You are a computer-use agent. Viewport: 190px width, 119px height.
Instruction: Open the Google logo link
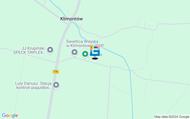tap(10, 115)
